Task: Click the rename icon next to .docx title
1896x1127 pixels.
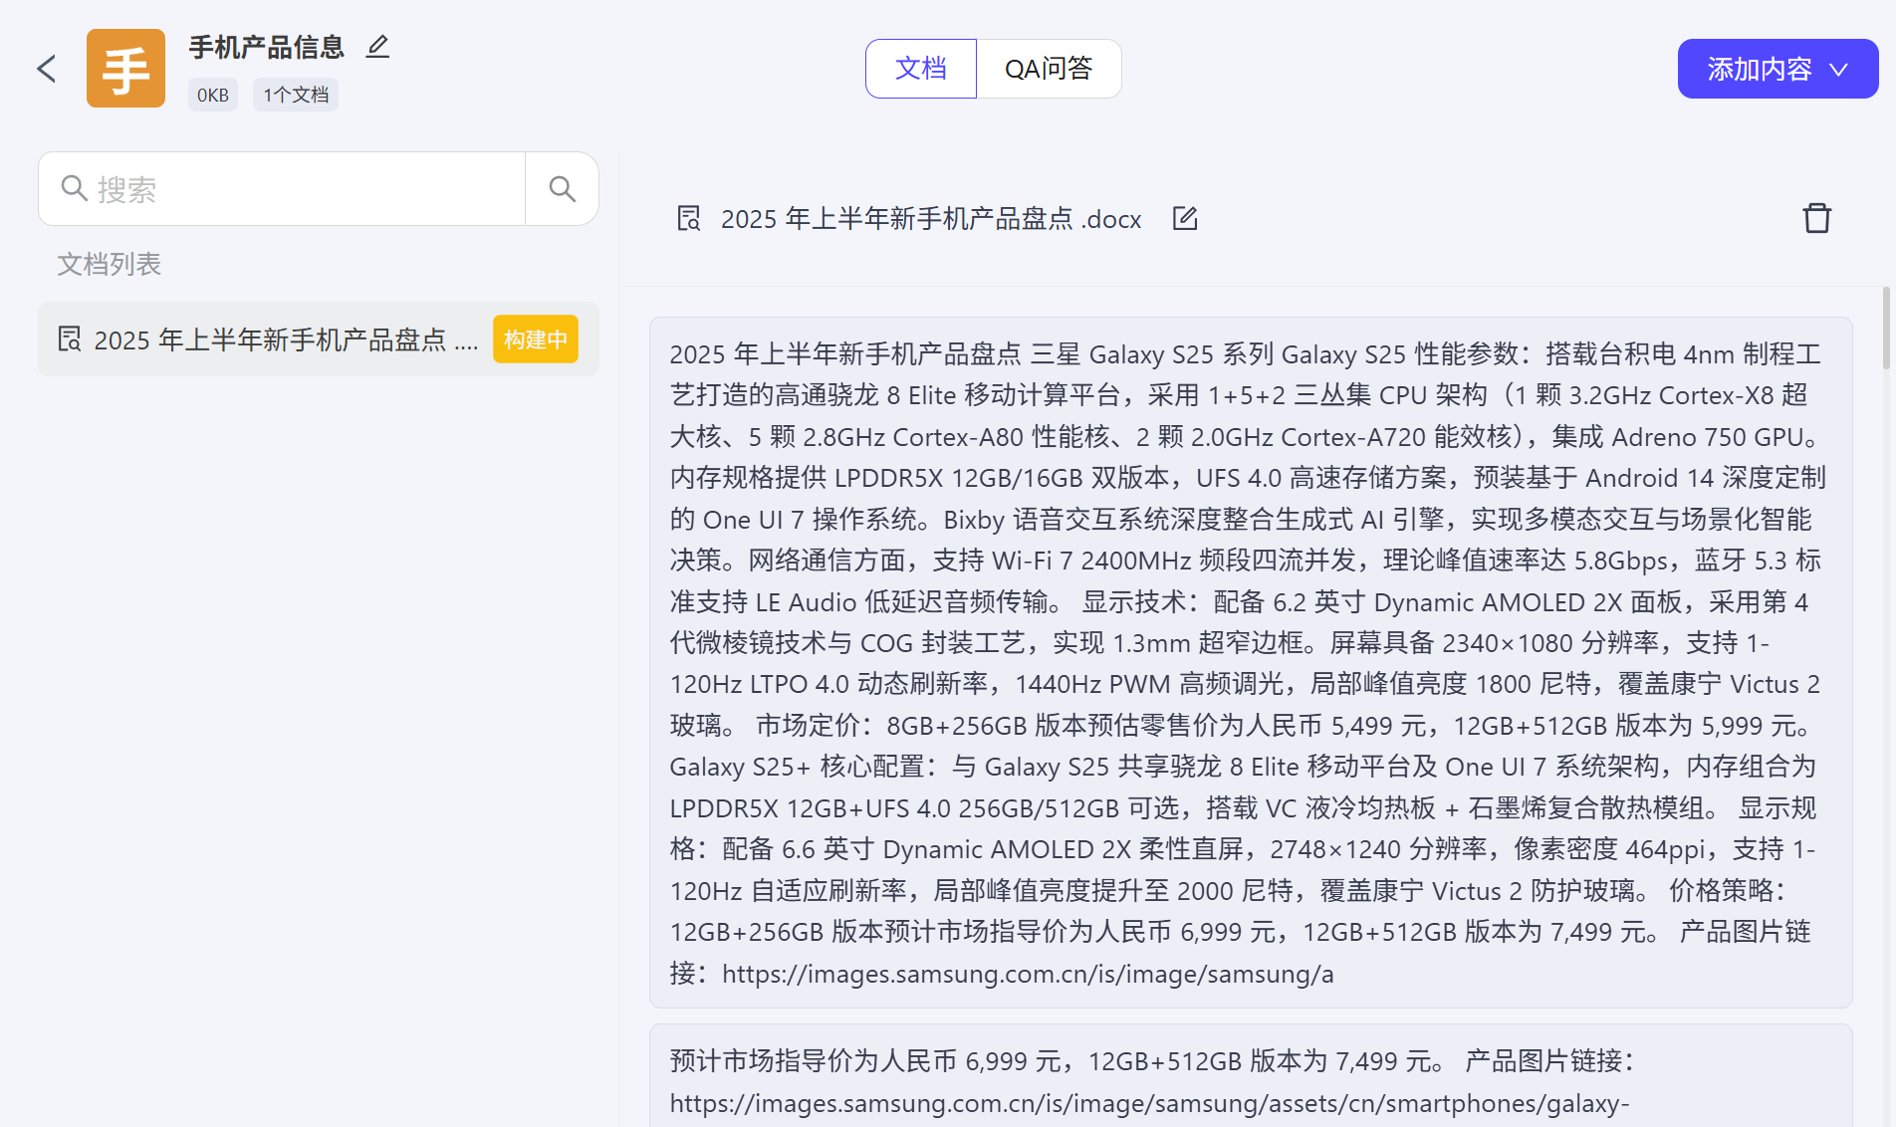Action: tap(1184, 218)
